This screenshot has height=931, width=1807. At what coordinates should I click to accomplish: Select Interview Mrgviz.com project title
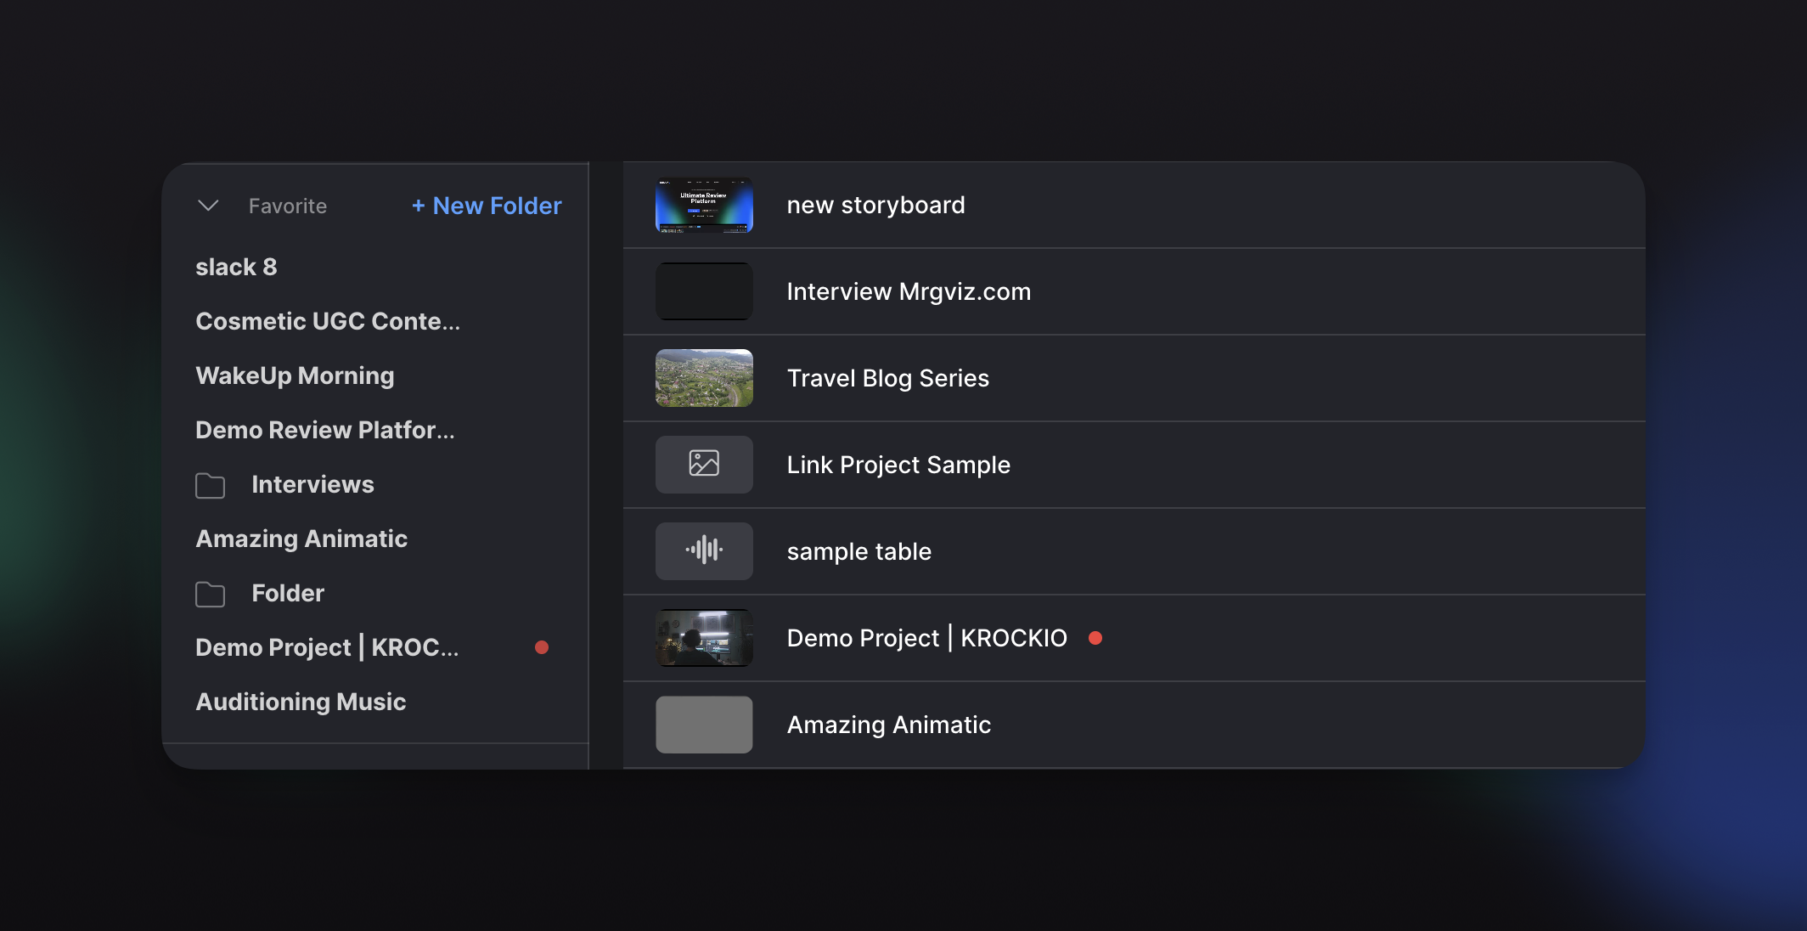[909, 291]
